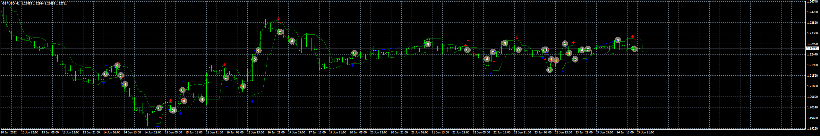Click price axis value 1.20600

click(812, 97)
